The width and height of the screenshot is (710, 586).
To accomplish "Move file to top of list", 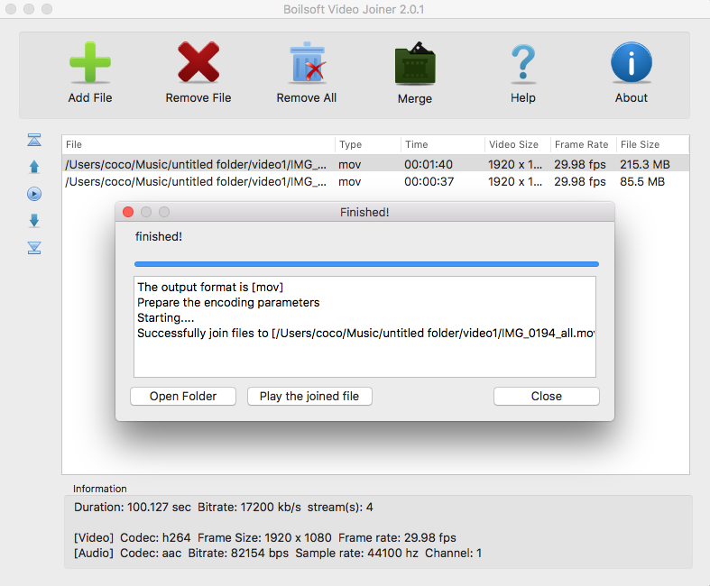I will [x=34, y=140].
